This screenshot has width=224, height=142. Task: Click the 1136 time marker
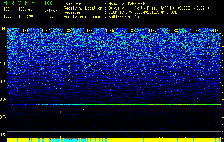tap(131, 31)
